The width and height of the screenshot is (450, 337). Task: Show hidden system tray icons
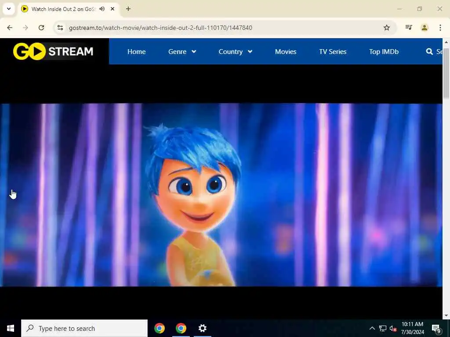coord(372,328)
